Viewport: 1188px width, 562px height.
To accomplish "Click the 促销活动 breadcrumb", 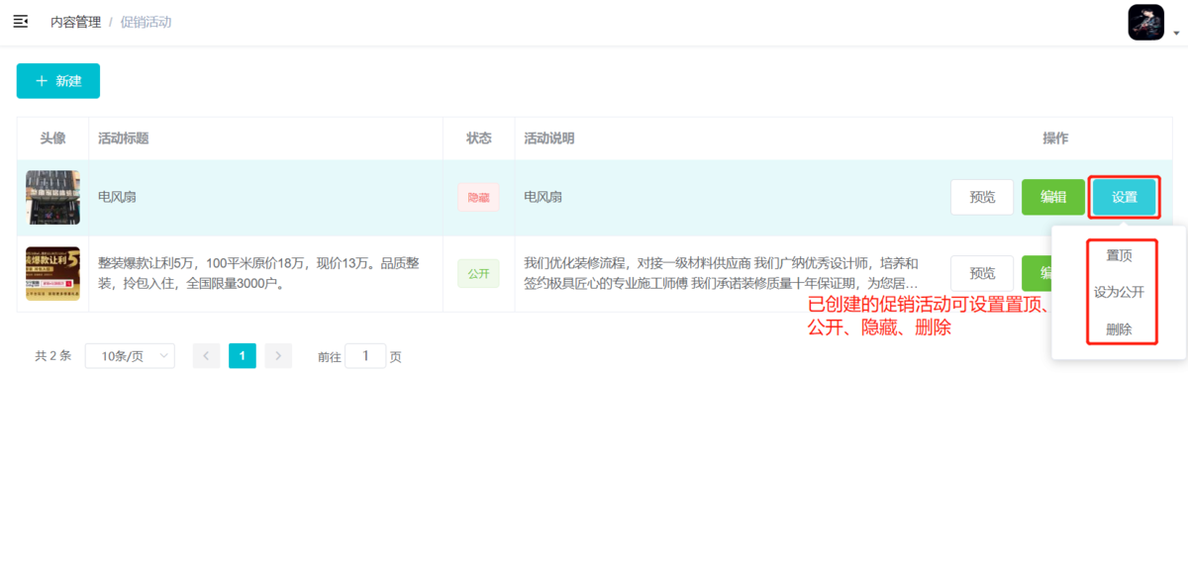I will (146, 22).
